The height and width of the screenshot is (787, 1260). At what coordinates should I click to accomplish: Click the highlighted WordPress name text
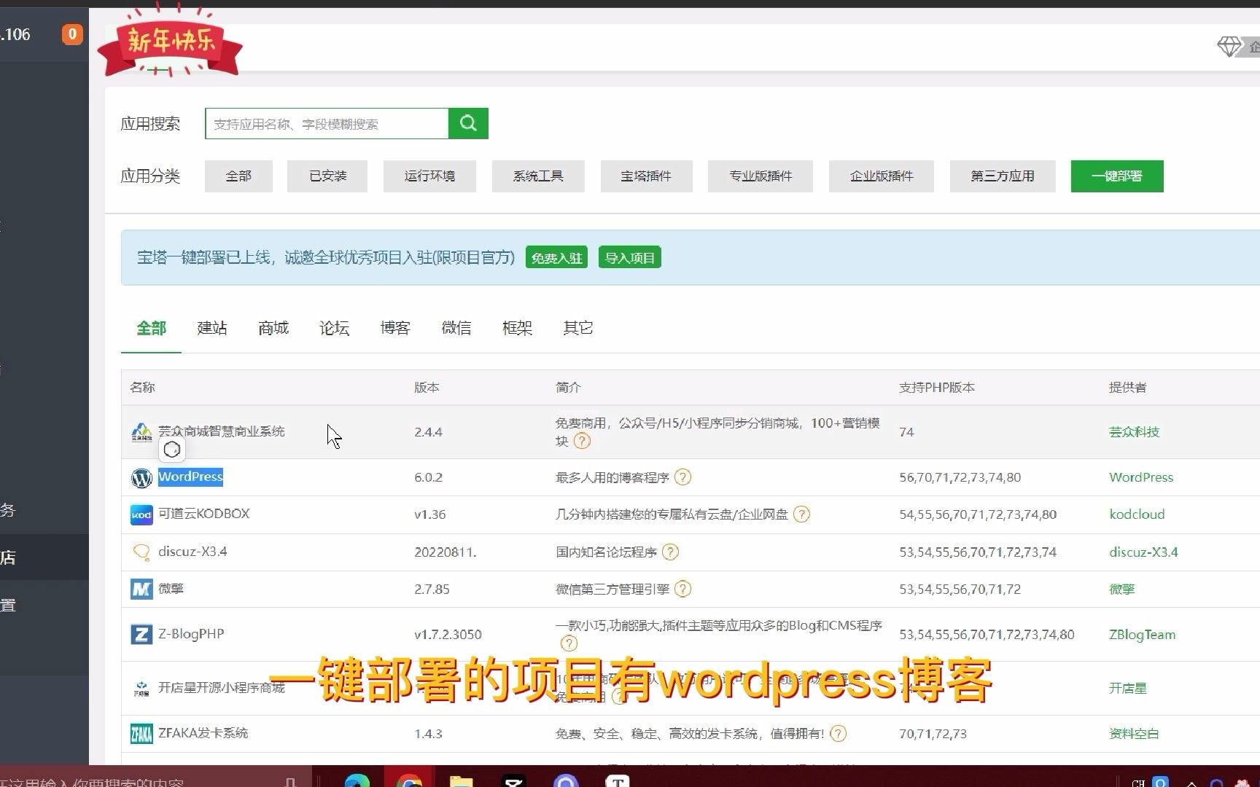[x=190, y=477]
